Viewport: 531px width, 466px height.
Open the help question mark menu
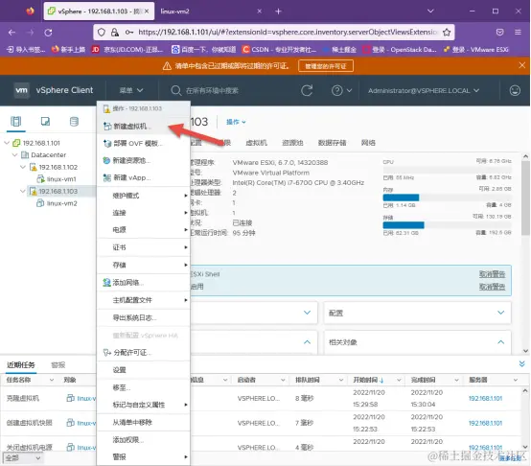(341, 90)
